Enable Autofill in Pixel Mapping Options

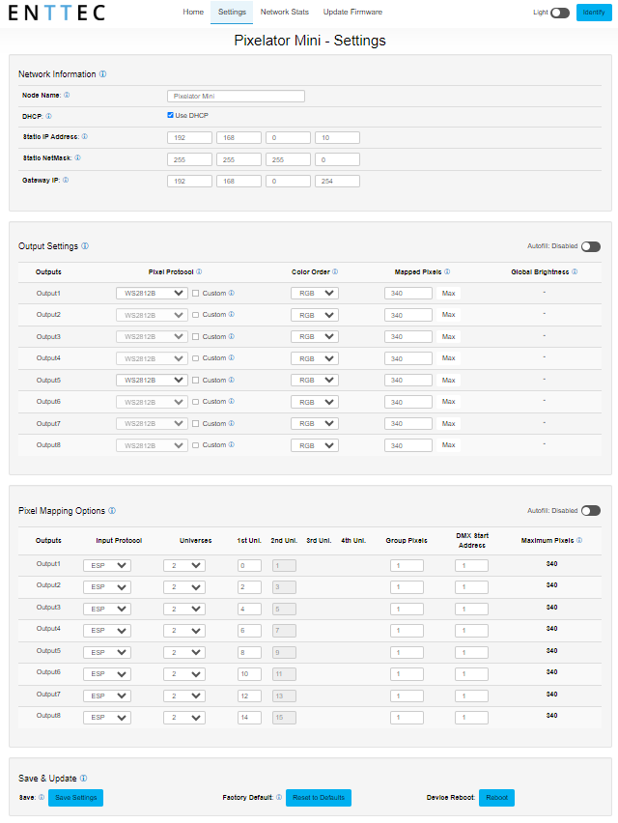click(x=591, y=511)
